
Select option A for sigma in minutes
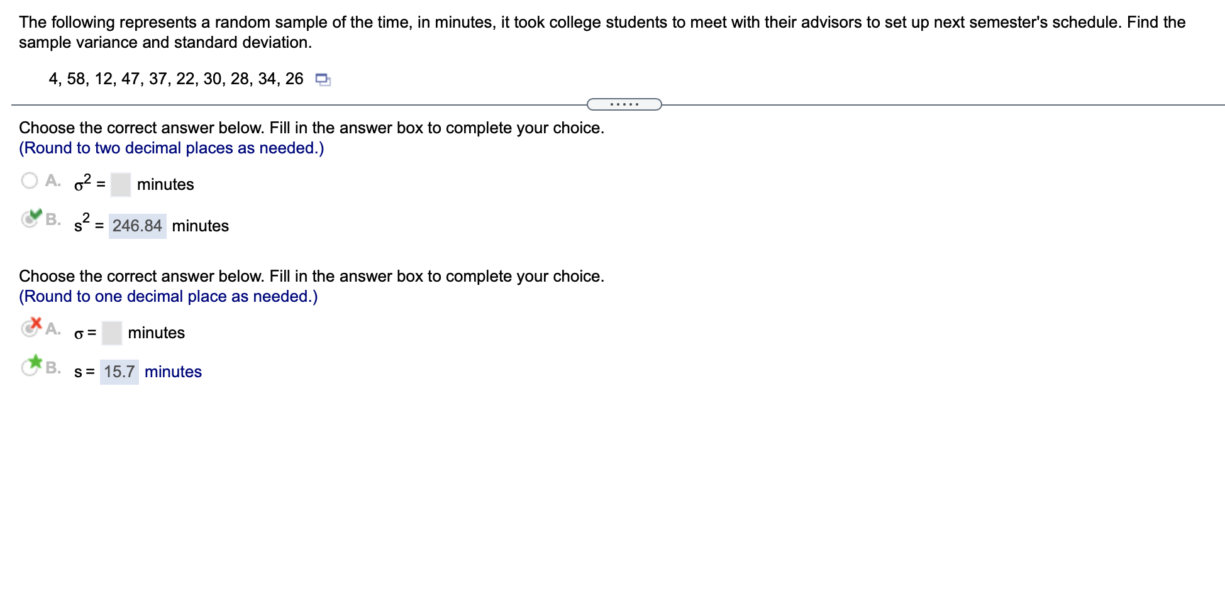(30, 329)
